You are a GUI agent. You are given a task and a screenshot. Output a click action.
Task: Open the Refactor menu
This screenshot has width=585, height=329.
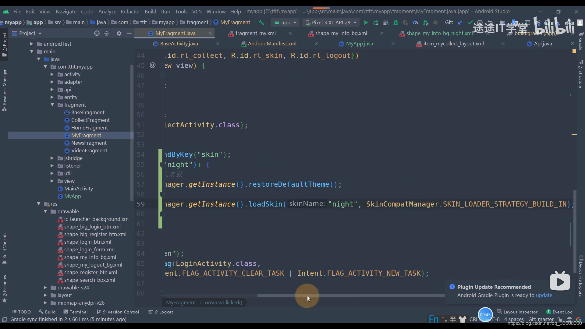[x=130, y=11]
